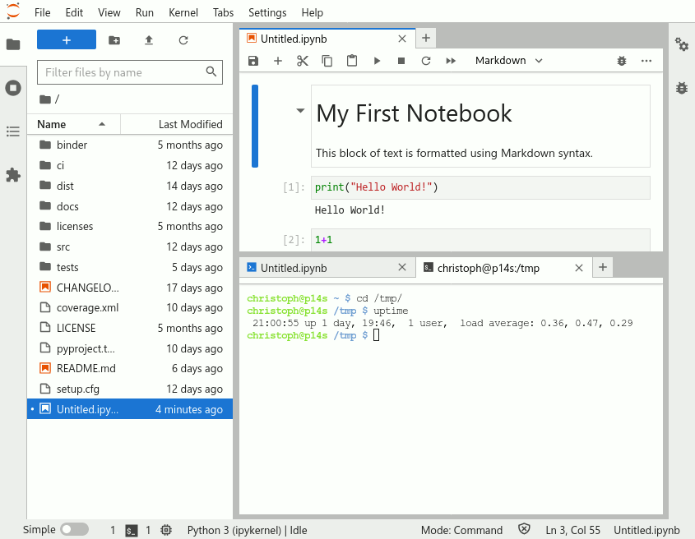Enable debugger bug icon in notebook toolbar
Viewport: 695px width, 539px height.
pyautogui.click(x=622, y=61)
